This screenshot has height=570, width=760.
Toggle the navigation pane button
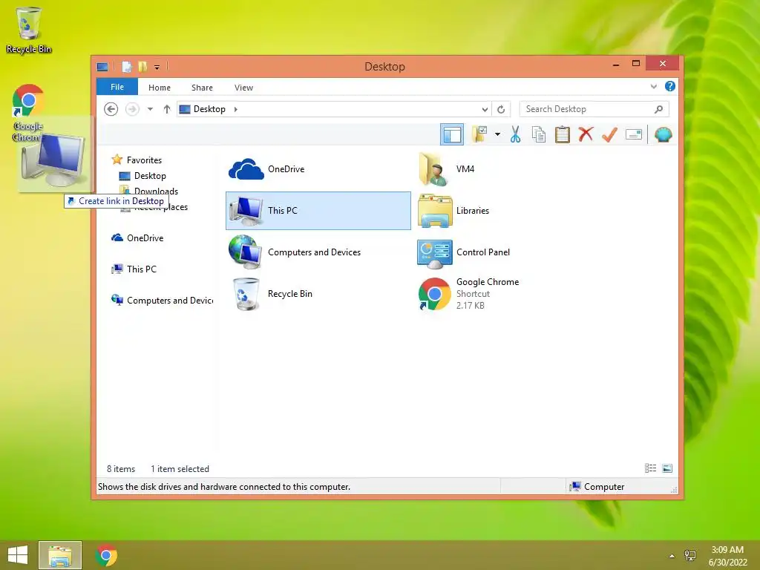pos(452,135)
